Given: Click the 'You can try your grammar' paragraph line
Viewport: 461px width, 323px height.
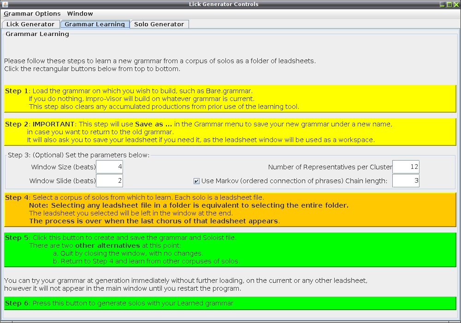Looking at the screenshot, I should tap(186, 281).
